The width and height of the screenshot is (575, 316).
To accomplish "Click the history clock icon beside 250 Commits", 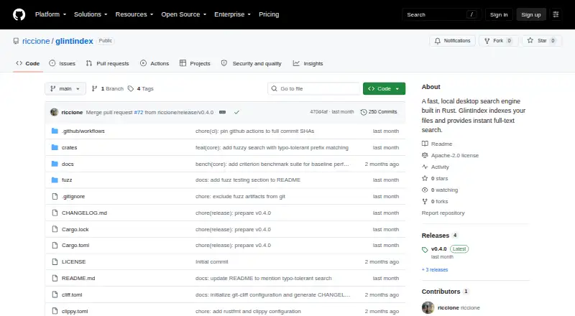I will click(x=364, y=112).
